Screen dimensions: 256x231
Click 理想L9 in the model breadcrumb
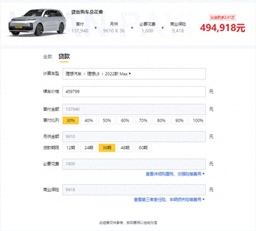point(93,74)
